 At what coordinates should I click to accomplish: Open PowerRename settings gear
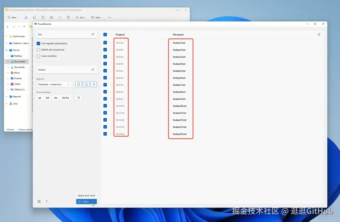pyautogui.click(x=39, y=202)
